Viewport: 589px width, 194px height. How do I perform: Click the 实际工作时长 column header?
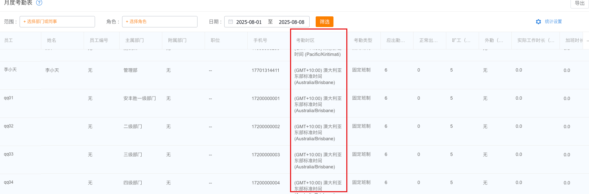coord(535,41)
